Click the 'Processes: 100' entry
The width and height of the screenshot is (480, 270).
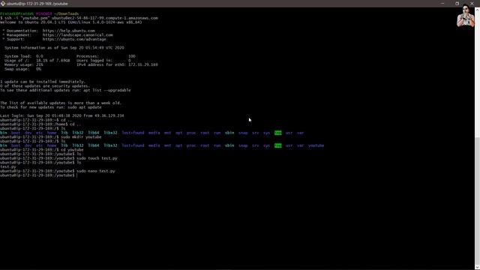(106, 56)
